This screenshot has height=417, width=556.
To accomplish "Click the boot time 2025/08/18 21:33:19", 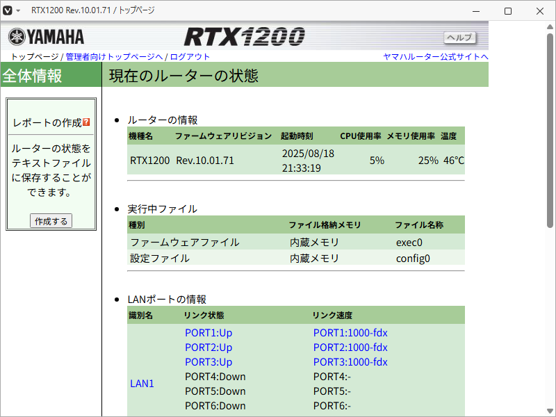I will [308, 161].
